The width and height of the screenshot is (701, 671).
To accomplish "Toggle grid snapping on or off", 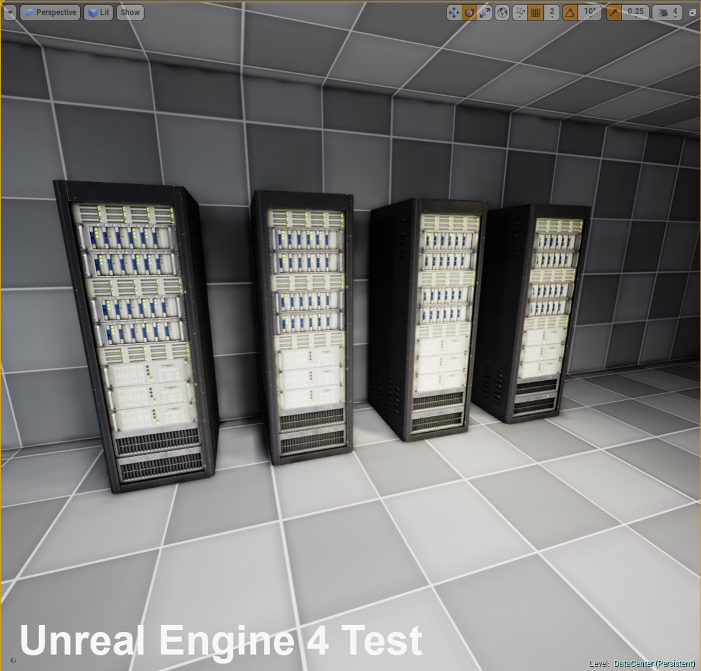I will [535, 12].
